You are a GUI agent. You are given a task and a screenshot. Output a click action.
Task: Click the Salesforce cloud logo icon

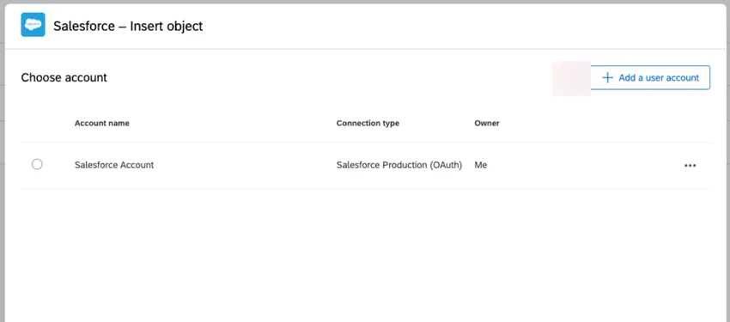pyautogui.click(x=33, y=25)
